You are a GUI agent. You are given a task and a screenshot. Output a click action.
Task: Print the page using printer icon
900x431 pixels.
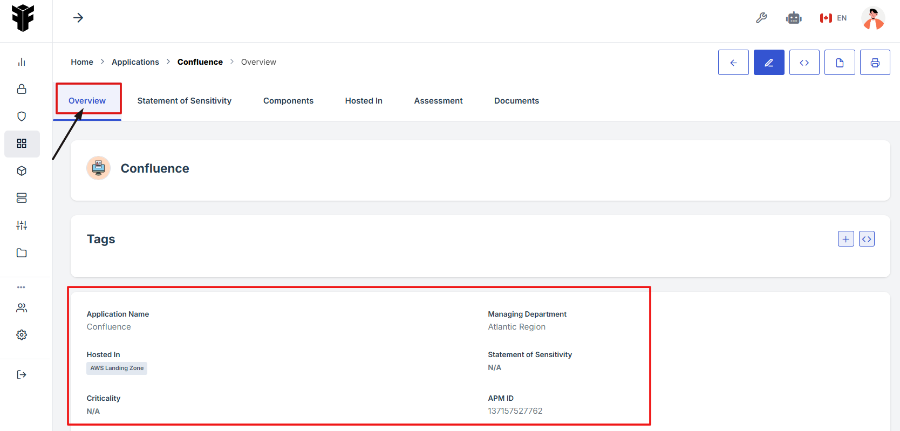point(875,63)
